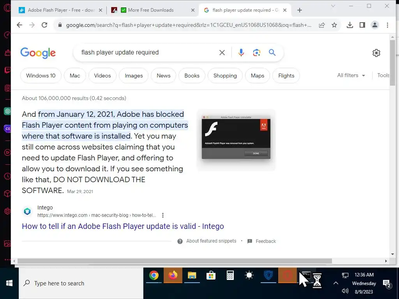Select the Shopping filter chip

pos(225,76)
